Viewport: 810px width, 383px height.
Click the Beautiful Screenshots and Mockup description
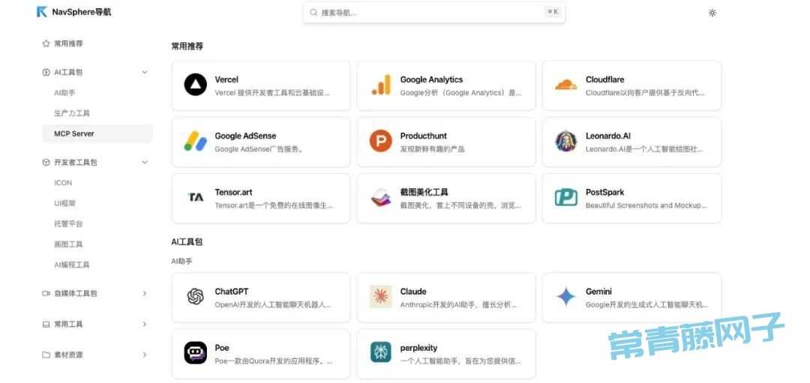point(646,205)
